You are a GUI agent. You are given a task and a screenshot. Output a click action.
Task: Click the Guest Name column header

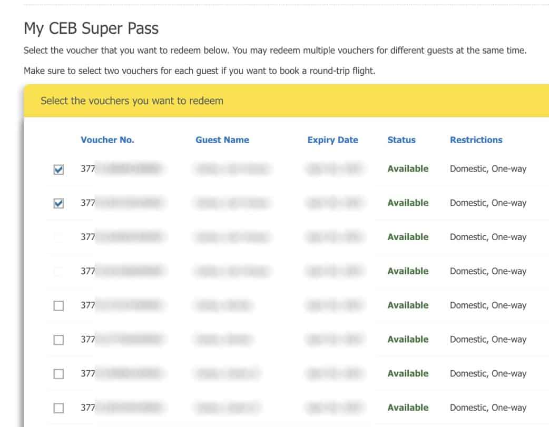(x=222, y=140)
